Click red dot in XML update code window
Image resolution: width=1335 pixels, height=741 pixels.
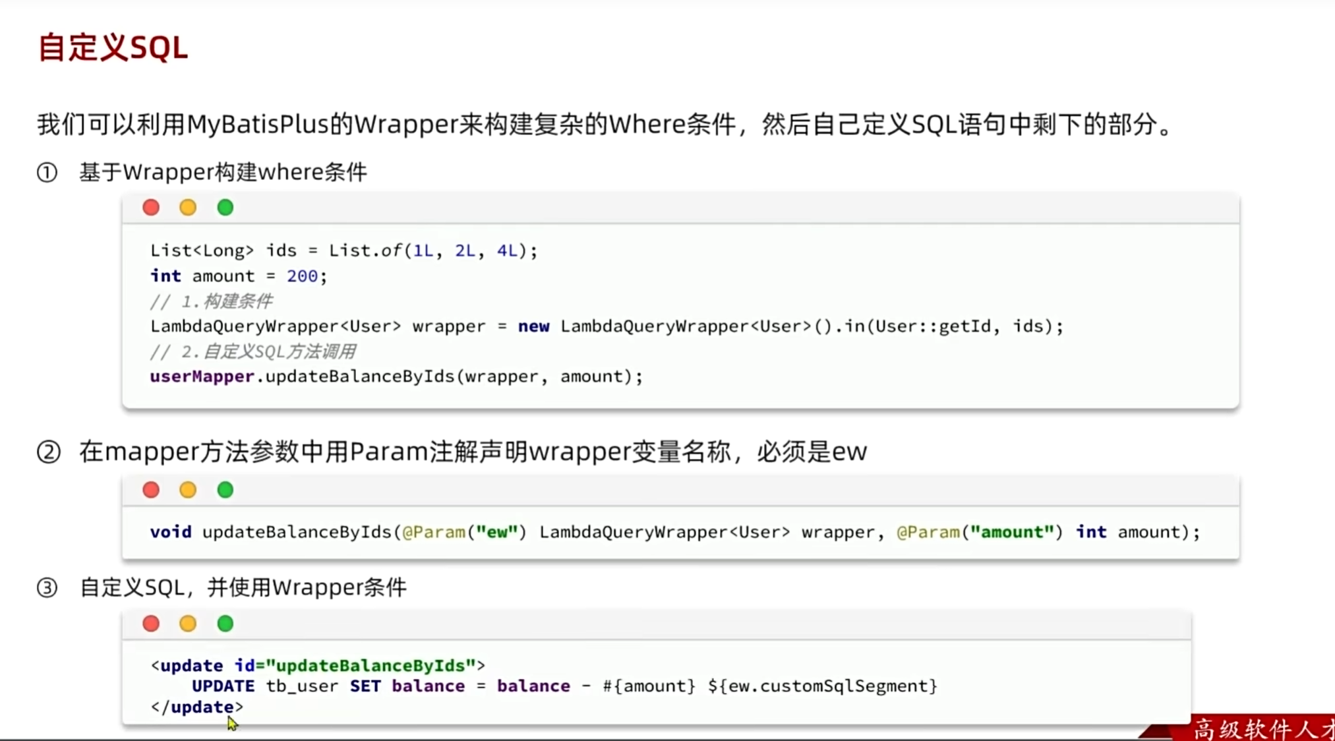151,624
